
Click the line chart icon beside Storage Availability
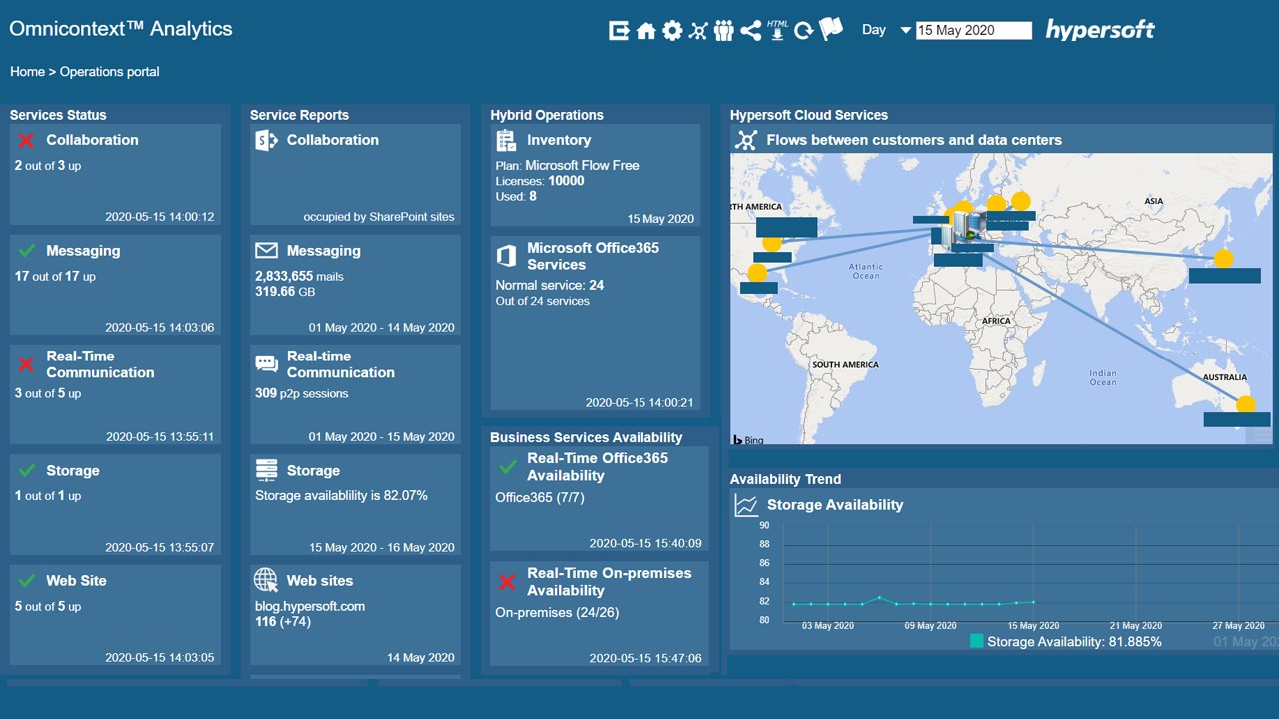pos(746,505)
